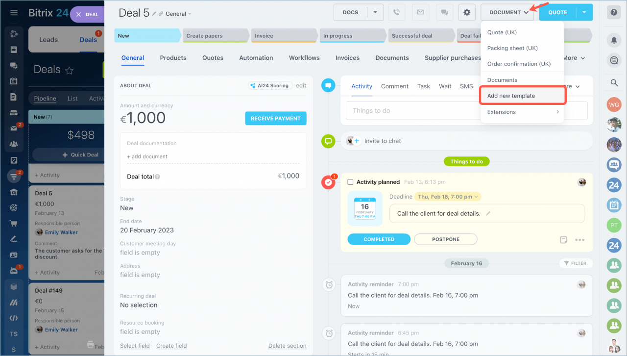This screenshot has width=627, height=356.
Task: Open the Invoices tab
Action: click(347, 58)
